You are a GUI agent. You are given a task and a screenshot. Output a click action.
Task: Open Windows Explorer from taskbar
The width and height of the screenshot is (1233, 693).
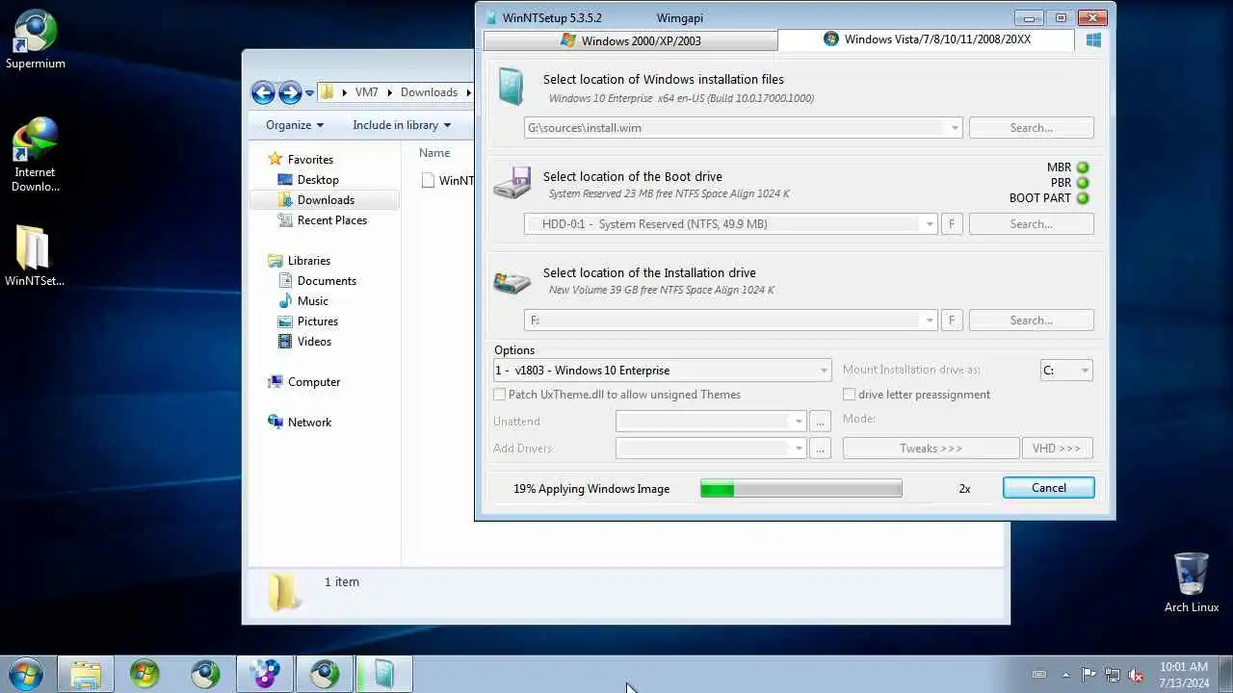(86, 674)
